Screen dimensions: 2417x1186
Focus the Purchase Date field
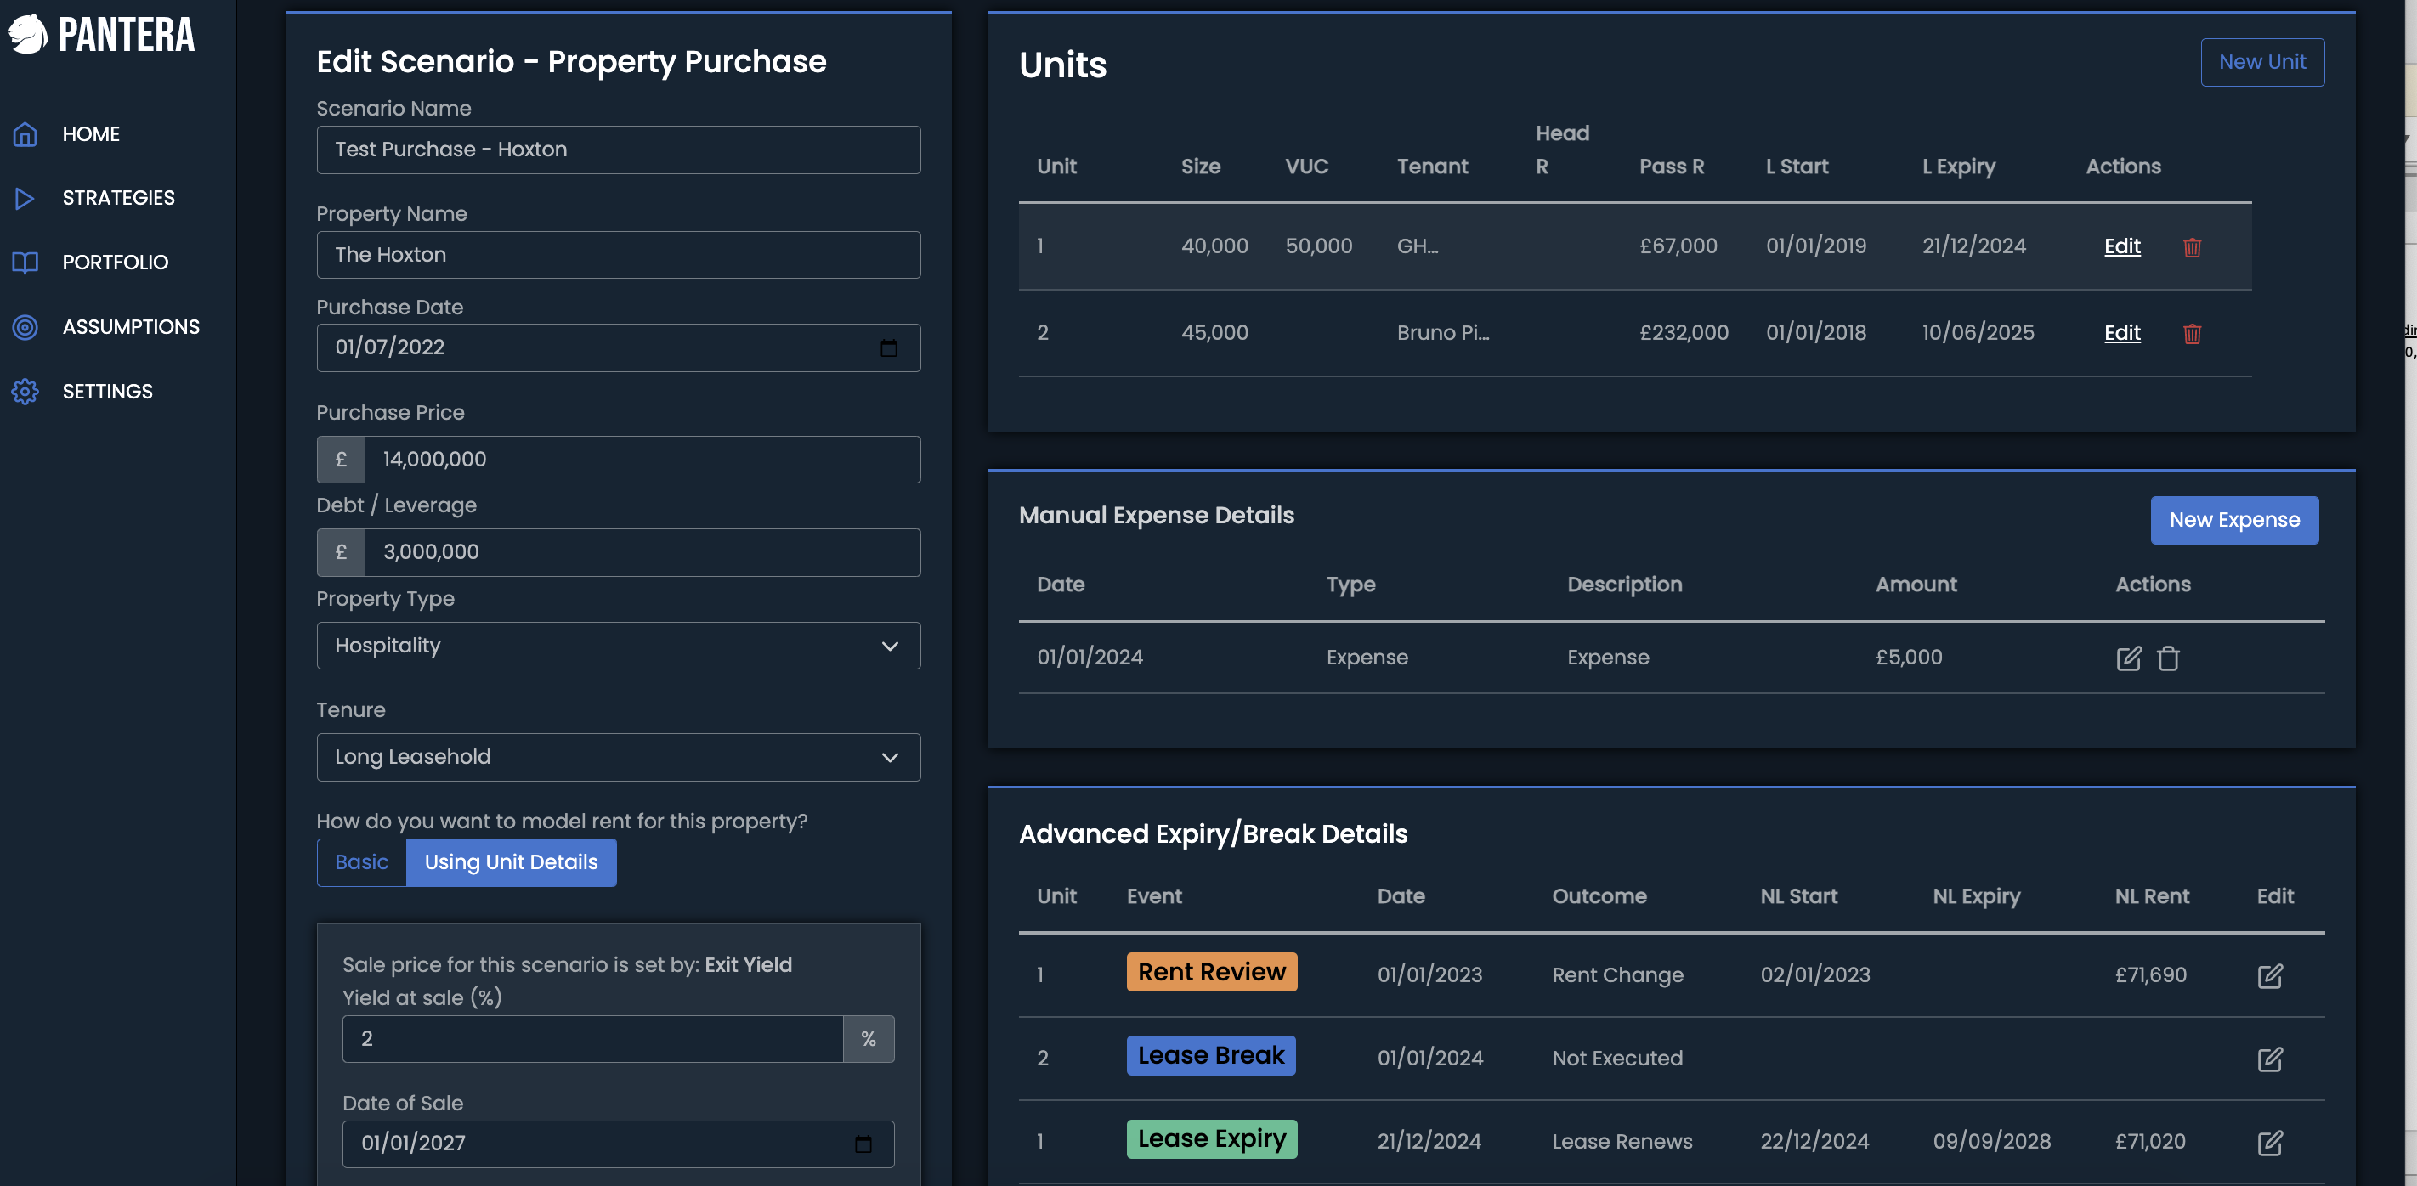point(619,348)
